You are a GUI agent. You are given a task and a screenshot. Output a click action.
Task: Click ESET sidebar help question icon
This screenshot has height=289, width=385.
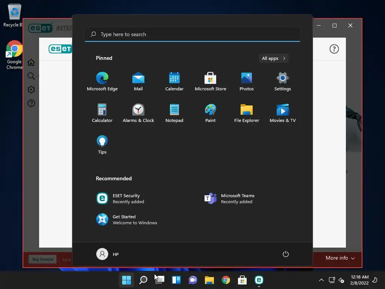pyautogui.click(x=31, y=103)
